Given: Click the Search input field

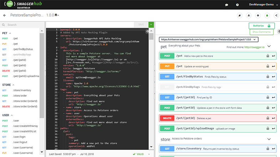Looking at the screenshot, I should point(22,25).
